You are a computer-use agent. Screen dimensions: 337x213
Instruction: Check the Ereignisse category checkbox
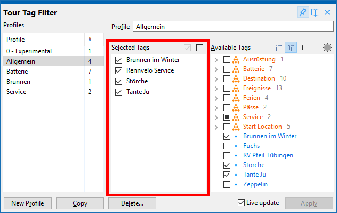(227, 89)
